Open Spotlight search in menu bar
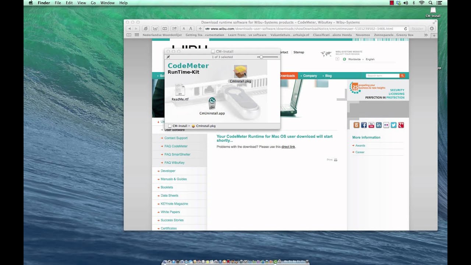 click(431, 3)
